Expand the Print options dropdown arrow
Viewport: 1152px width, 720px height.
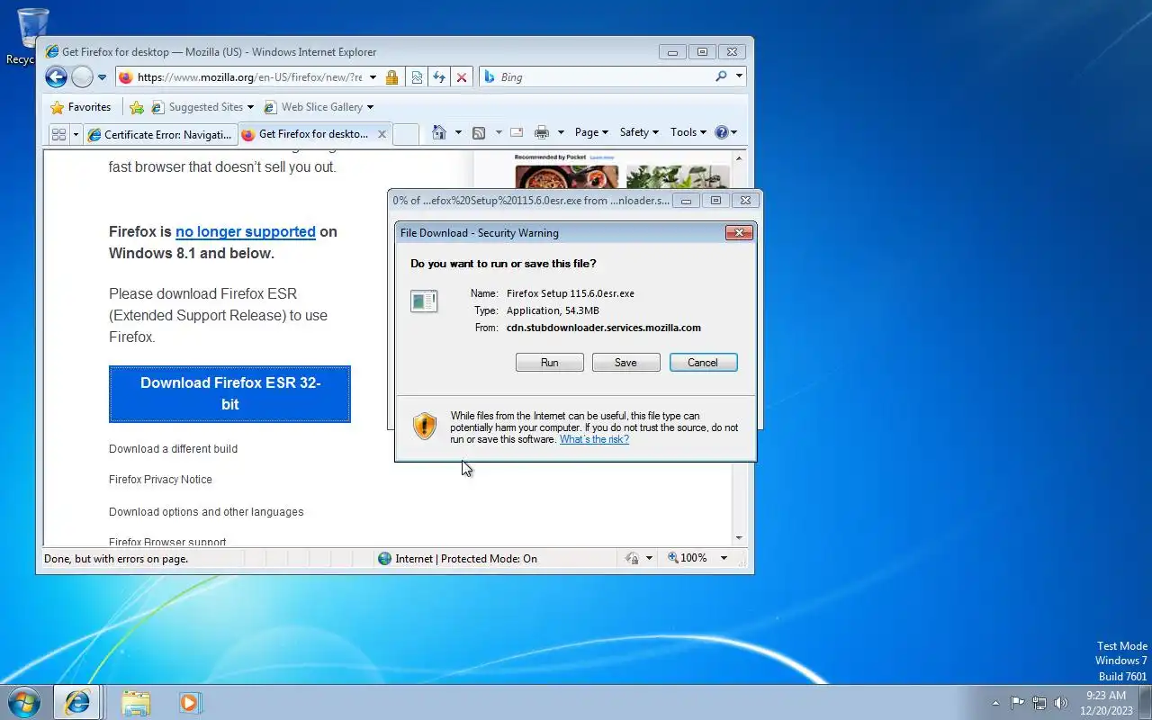coord(561,132)
